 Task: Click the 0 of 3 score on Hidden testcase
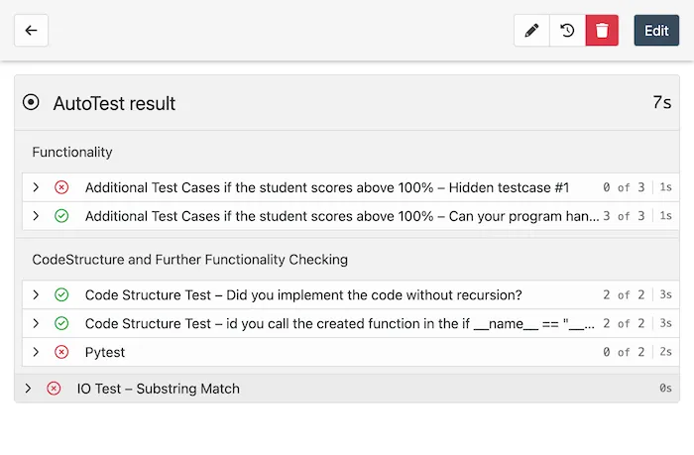[623, 187]
